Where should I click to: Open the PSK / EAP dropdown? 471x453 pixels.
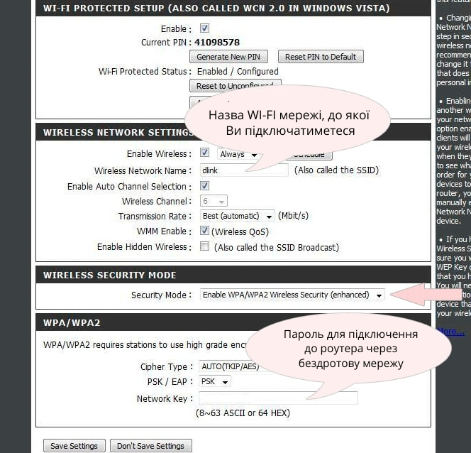pos(214,381)
